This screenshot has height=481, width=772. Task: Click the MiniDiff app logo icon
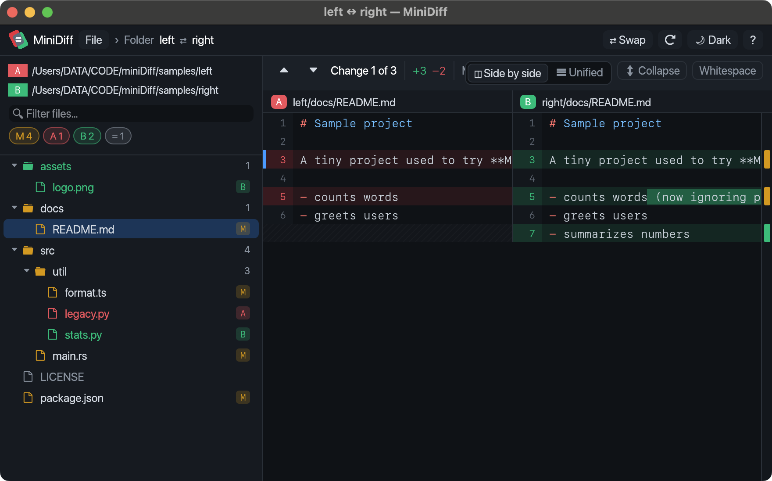(18, 40)
